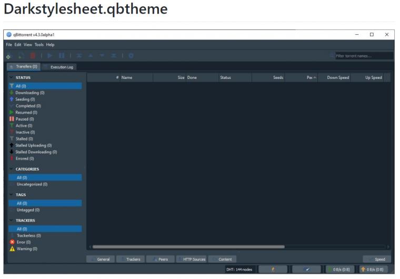Open the Edit menu
Image resolution: width=400 pixels, height=279 pixels.
pos(17,45)
